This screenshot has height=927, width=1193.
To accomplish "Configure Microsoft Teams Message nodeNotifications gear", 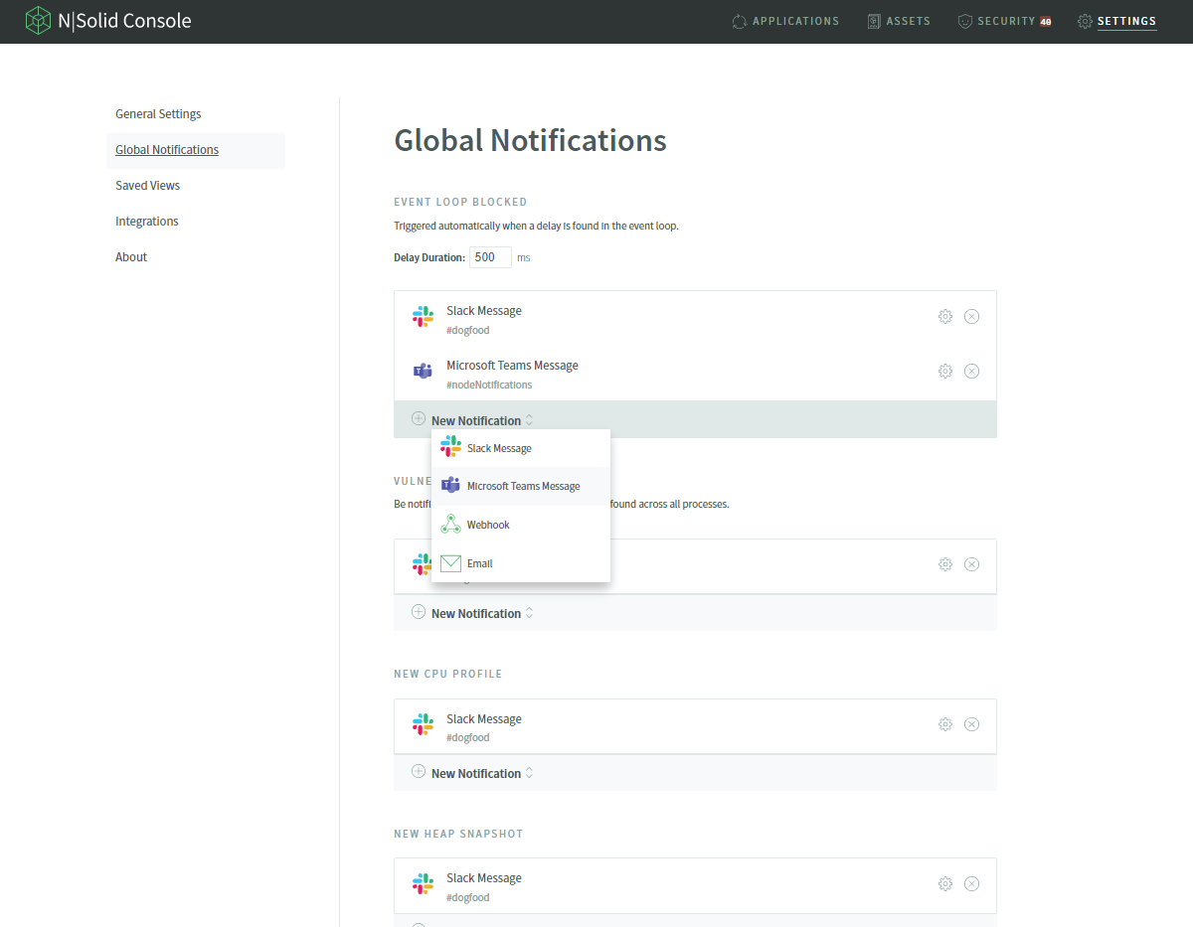I will [x=945, y=372].
